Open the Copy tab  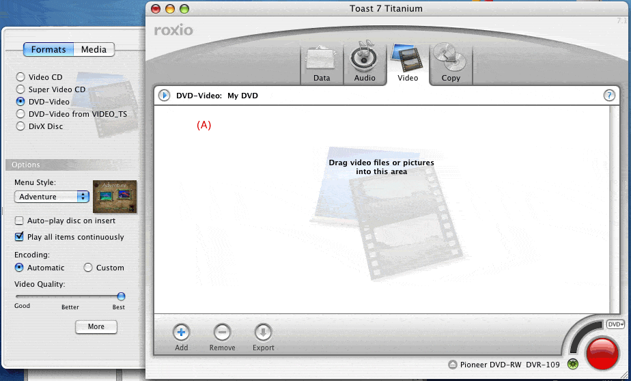click(451, 64)
